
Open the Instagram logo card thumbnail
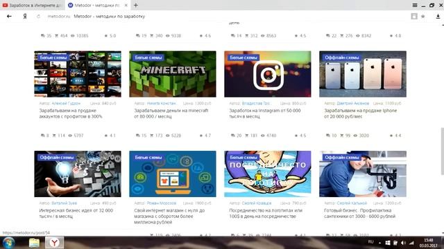268,74
